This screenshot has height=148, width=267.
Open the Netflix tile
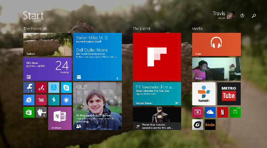coord(222,112)
